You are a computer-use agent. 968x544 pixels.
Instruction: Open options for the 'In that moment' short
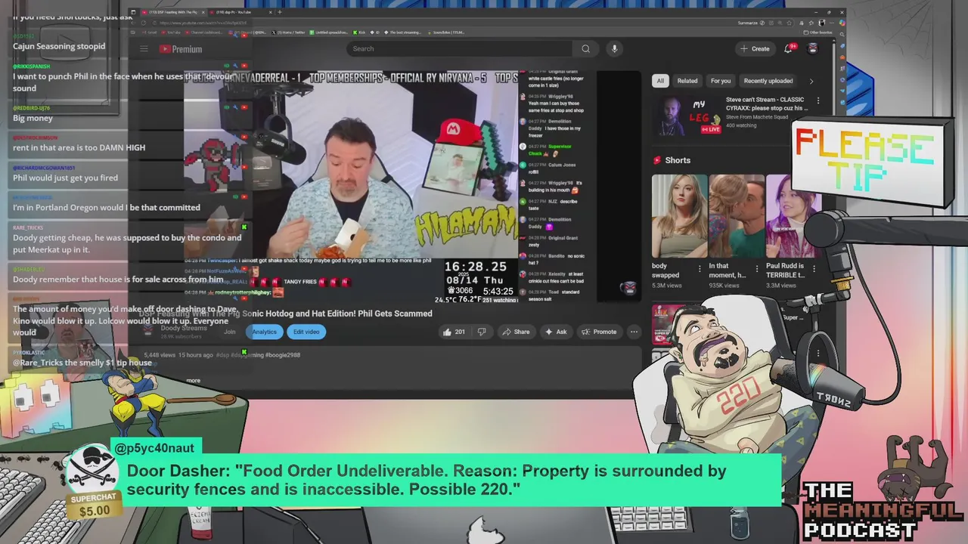click(x=757, y=268)
